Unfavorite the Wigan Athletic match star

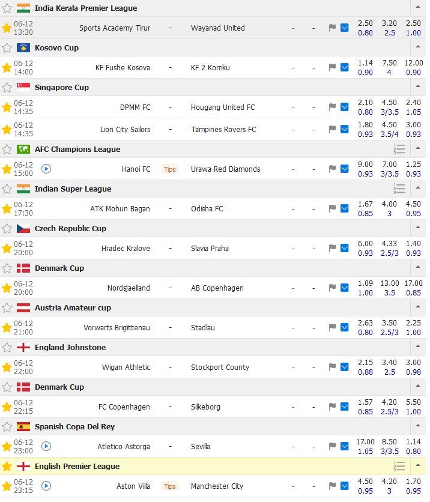tap(7, 367)
